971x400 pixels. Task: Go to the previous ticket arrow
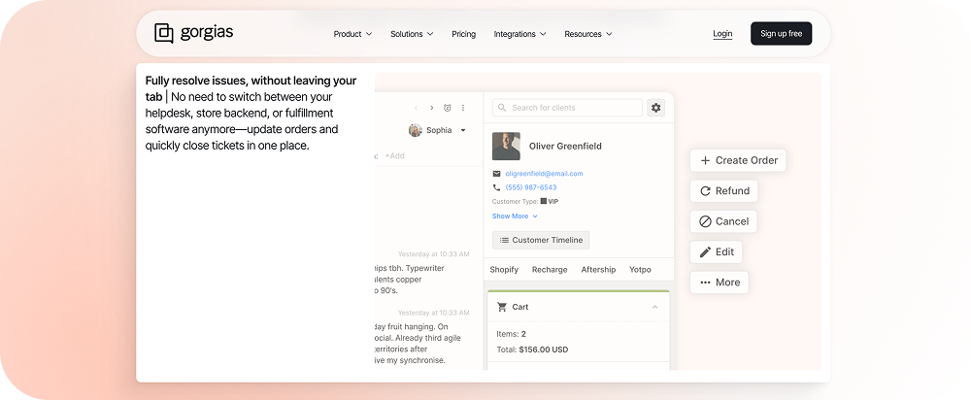coord(417,108)
